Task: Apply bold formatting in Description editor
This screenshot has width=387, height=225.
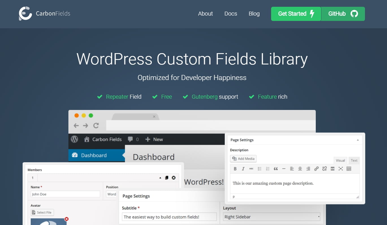Action: (x=235, y=169)
